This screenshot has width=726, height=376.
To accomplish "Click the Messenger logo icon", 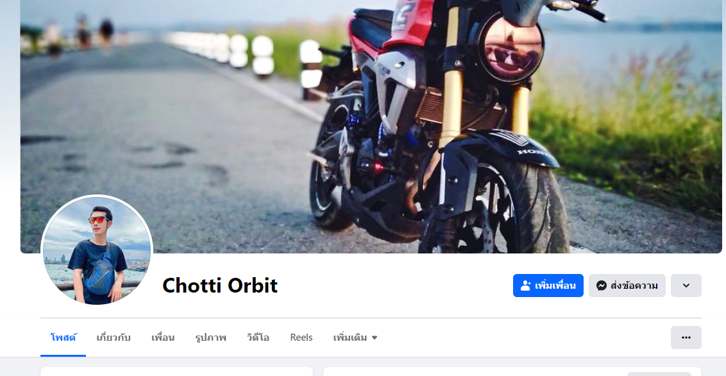I will click(x=602, y=286).
